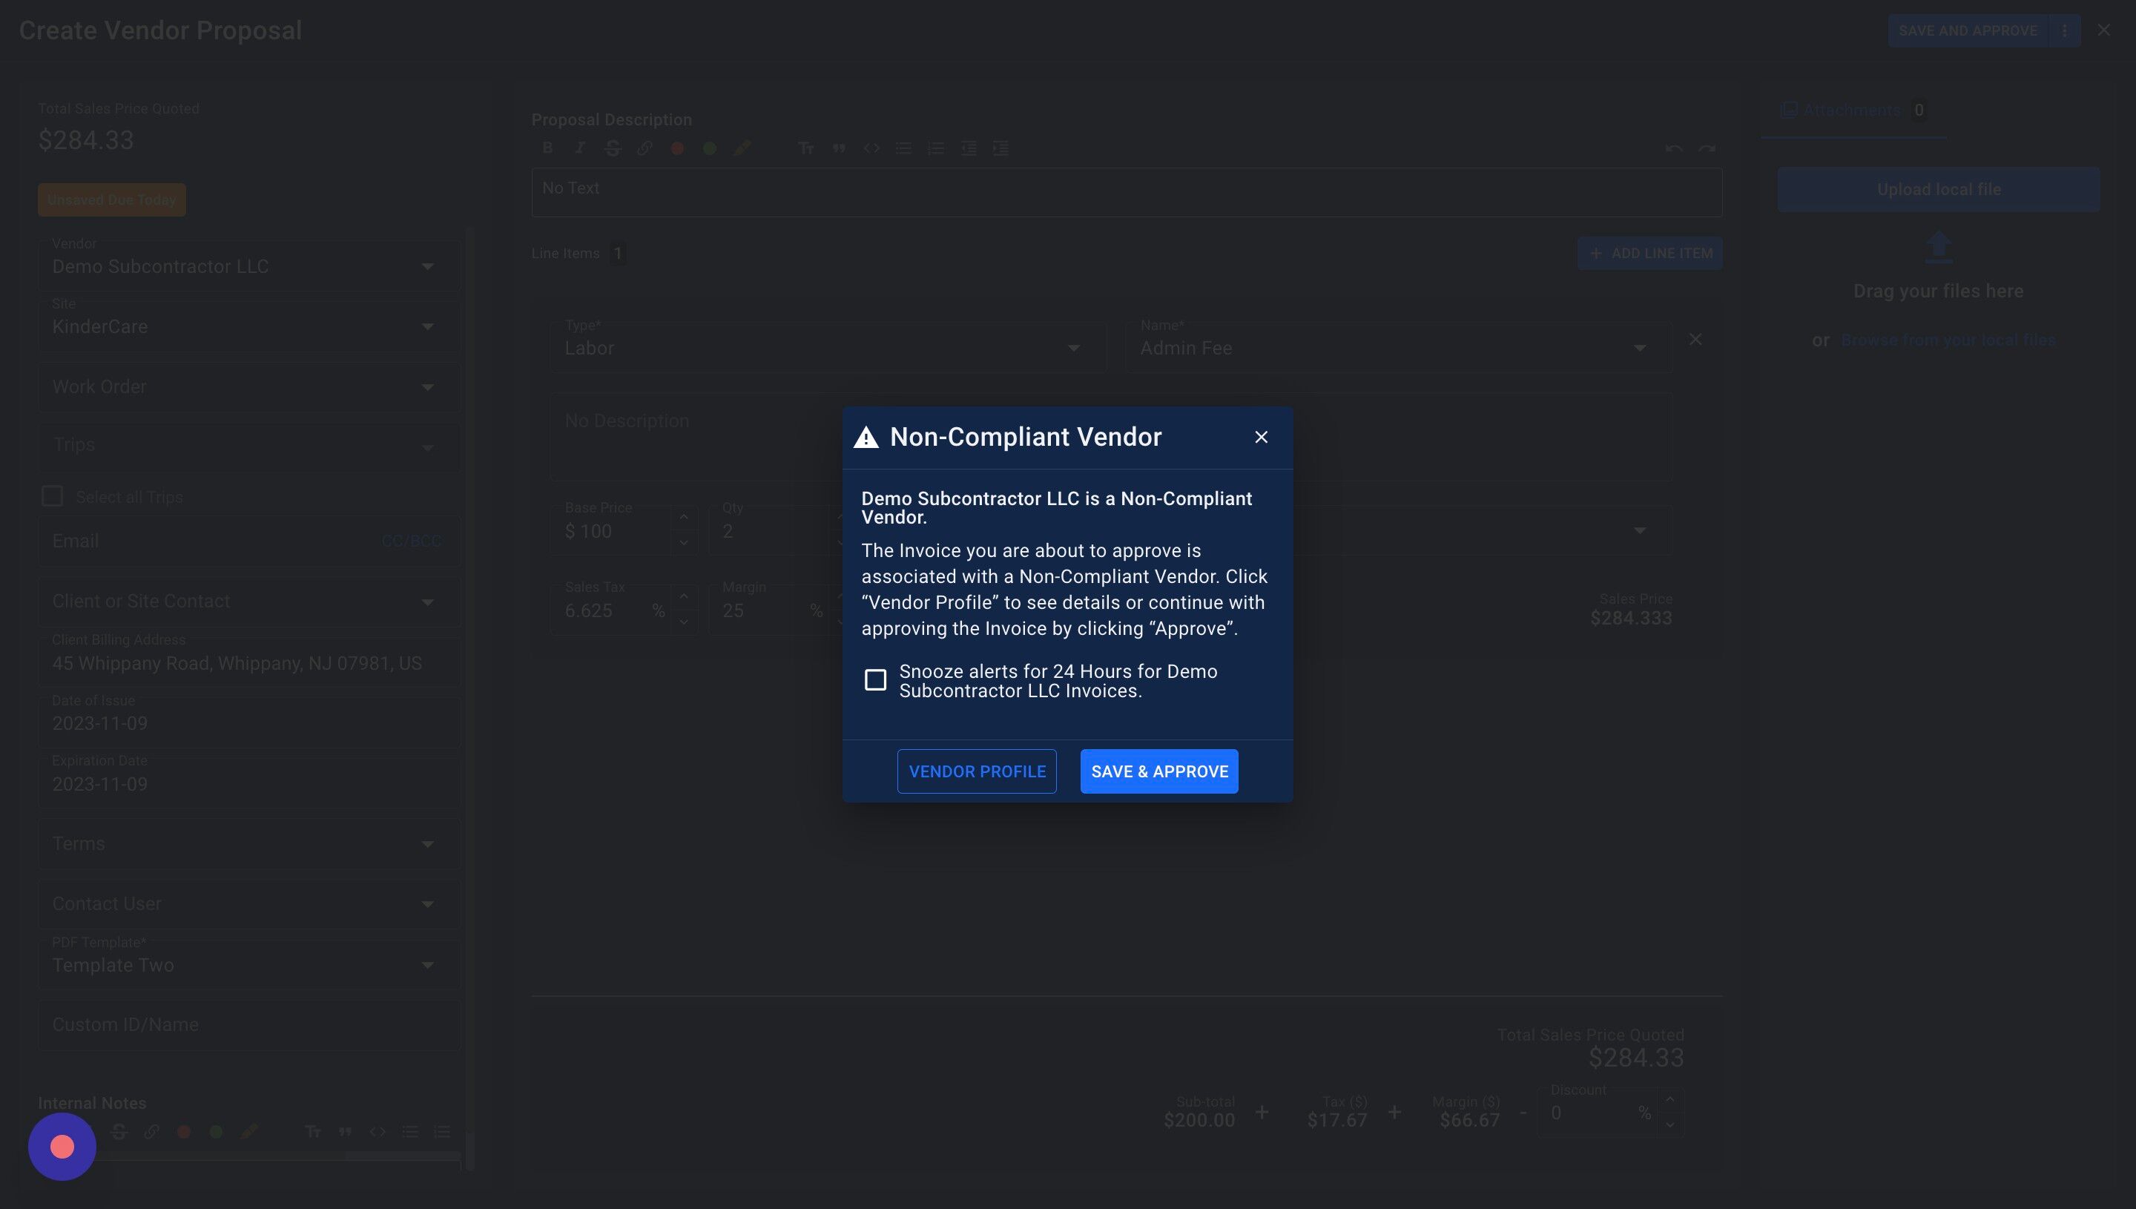Viewport: 2136px width, 1209px height.
Task: Click blockquote icon in Proposal Description toolbar
Action: click(x=839, y=148)
